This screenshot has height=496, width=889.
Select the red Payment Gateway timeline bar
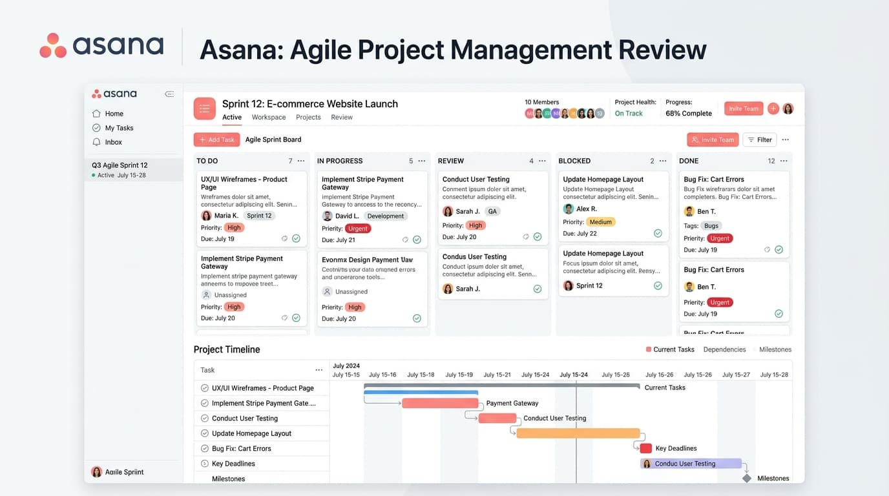[440, 403]
